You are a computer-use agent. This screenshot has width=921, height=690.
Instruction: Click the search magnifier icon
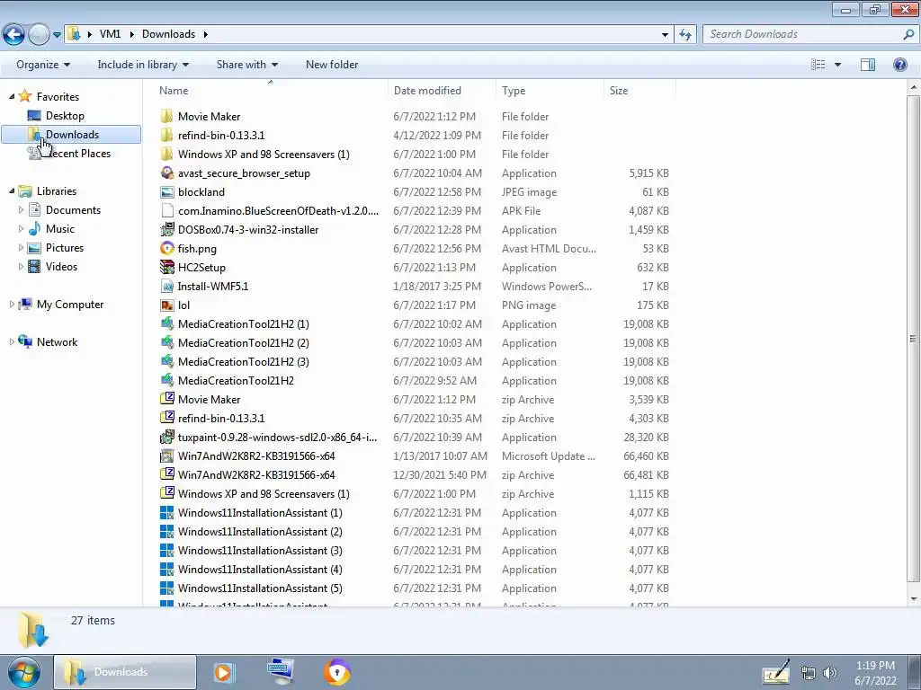908,34
